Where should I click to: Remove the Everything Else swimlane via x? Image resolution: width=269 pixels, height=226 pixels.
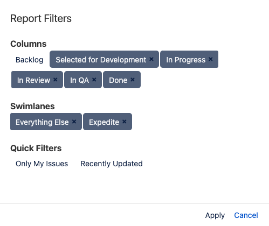coord(74,122)
